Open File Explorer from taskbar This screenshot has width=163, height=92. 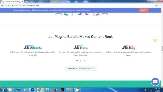point(10,90)
